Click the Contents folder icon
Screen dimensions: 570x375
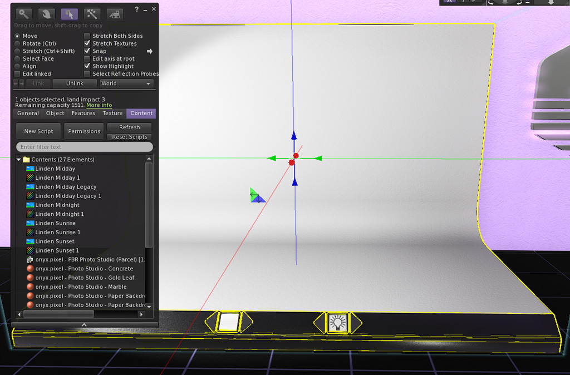pos(26,160)
